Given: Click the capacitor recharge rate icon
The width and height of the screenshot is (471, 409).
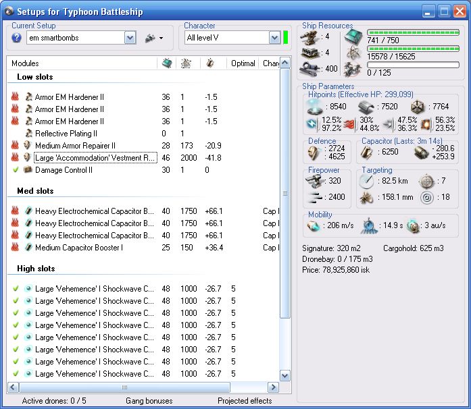Looking at the screenshot, I should pos(421,153).
